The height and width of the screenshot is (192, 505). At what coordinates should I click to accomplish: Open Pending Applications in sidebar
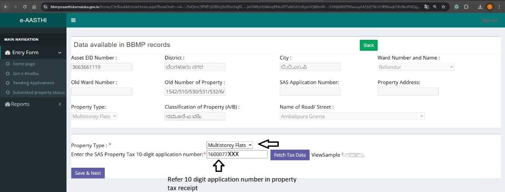tap(33, 83)
